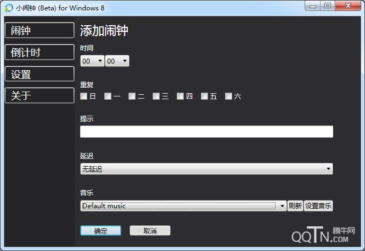Click the alarm clock app icon in title bar
Screen dimensions: 365x251
(8, 8)
